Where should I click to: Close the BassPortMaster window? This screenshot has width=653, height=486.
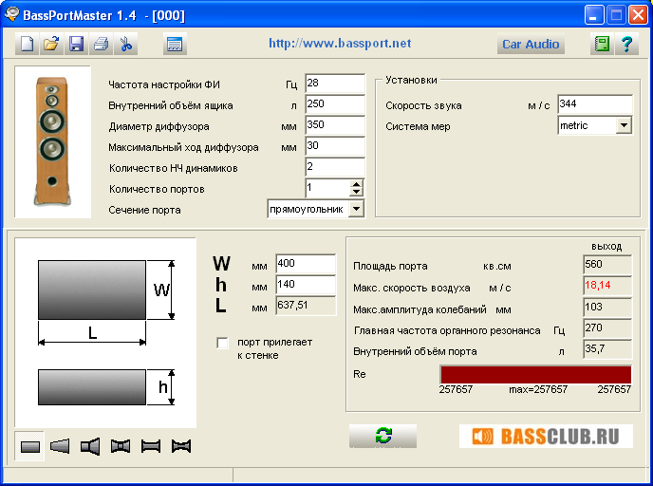pyautogui.click(x=638, y=15)
